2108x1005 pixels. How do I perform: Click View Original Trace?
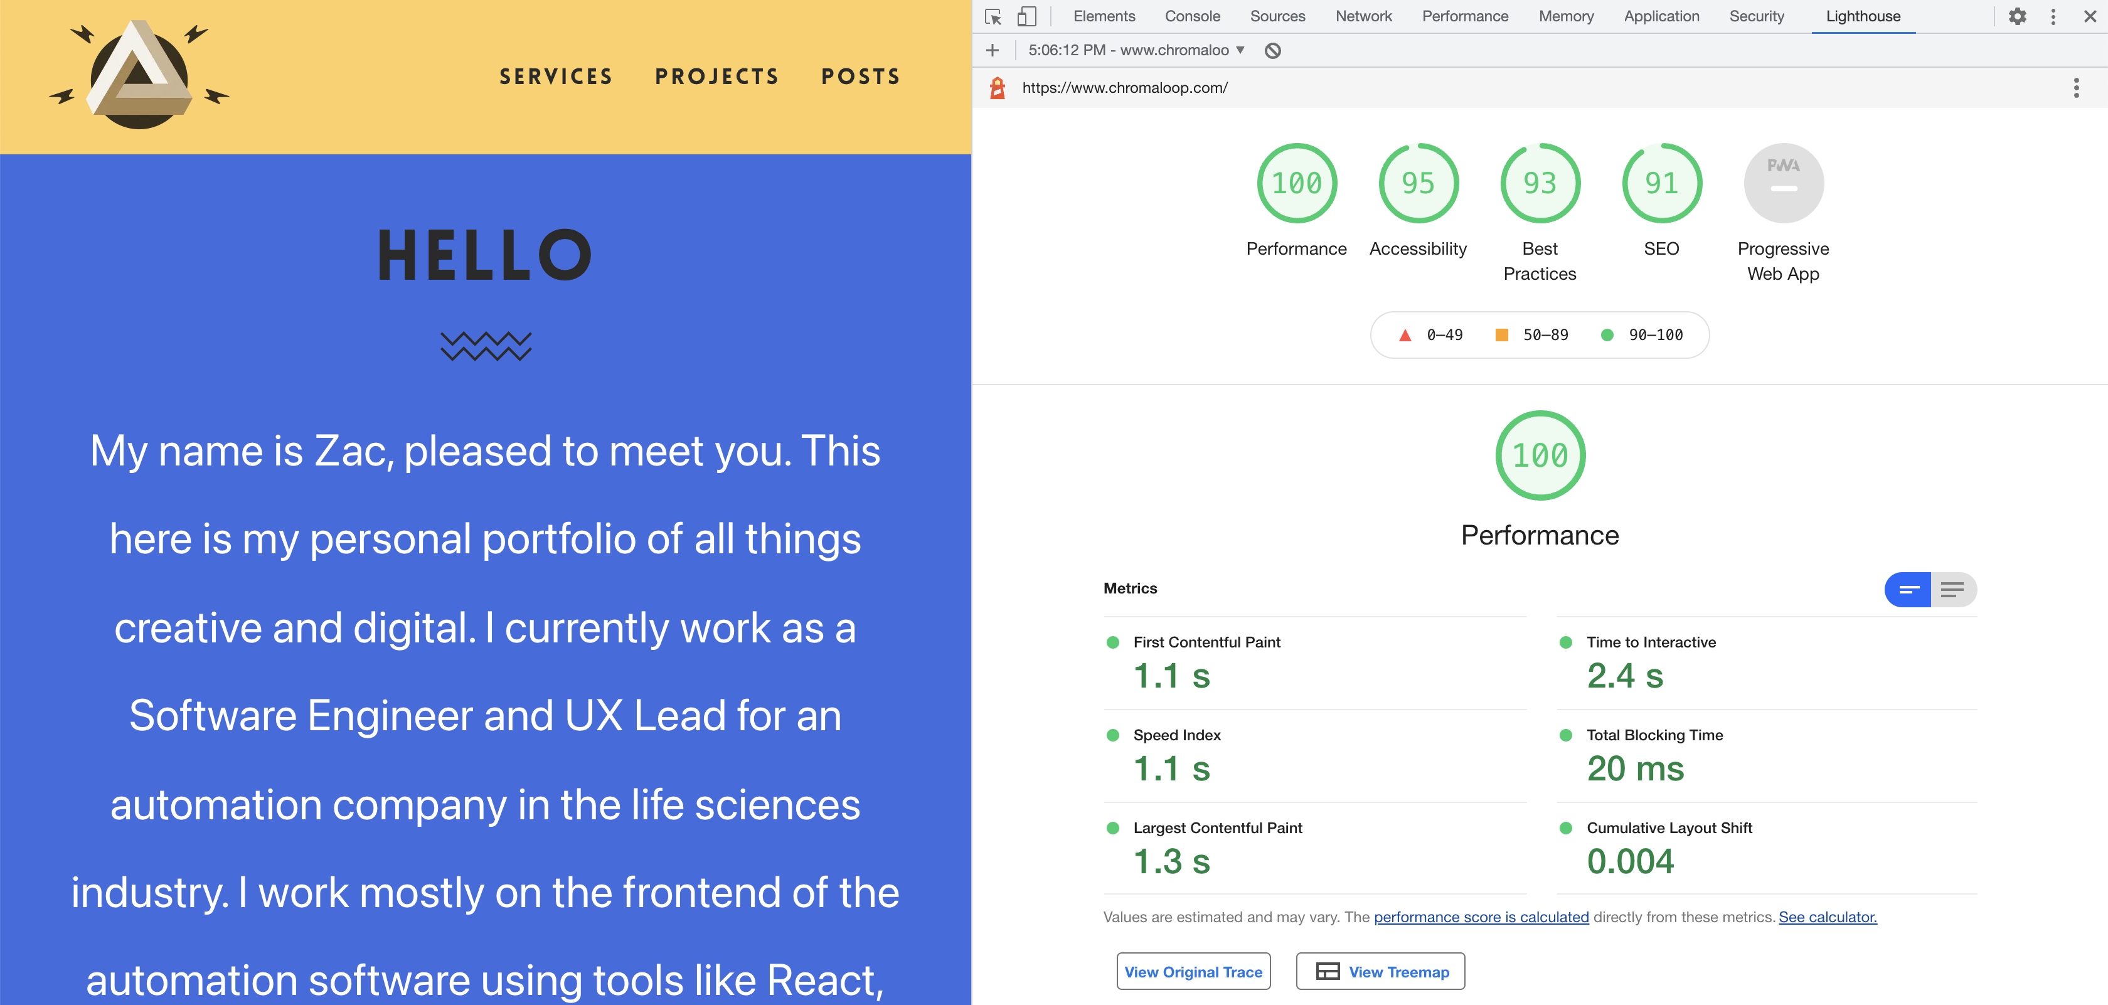[x=1193, y=972]
